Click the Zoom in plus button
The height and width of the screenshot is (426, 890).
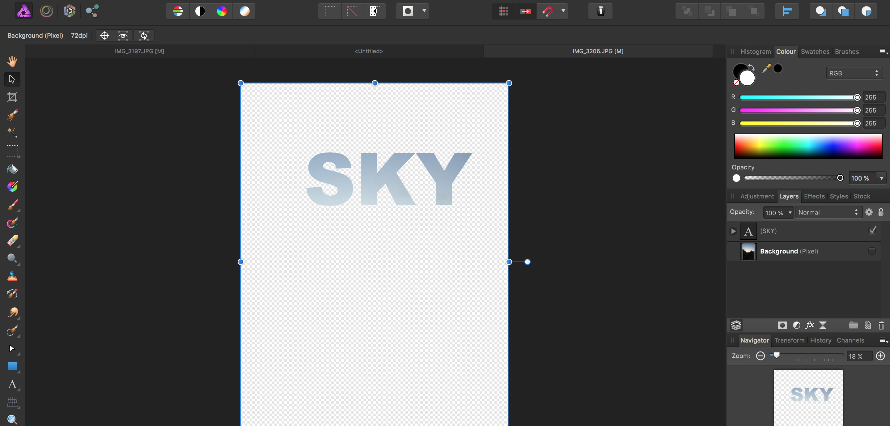pos(880,356)
